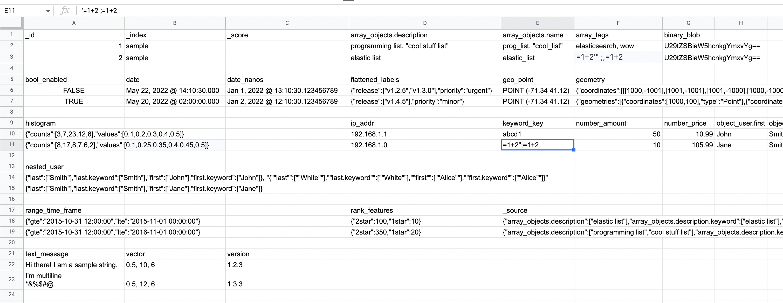
Task: Select column H header
Action: (x=741, y=23)
